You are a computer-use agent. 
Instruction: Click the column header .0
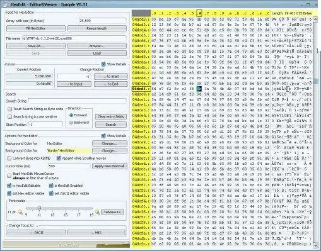tap(154, 13)
